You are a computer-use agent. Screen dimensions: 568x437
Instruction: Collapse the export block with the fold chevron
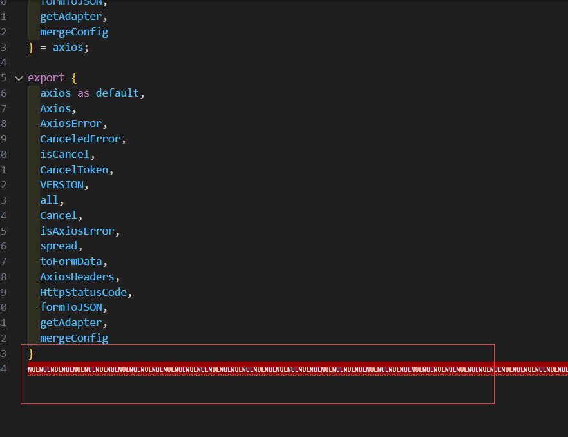(x=19, y=78)
